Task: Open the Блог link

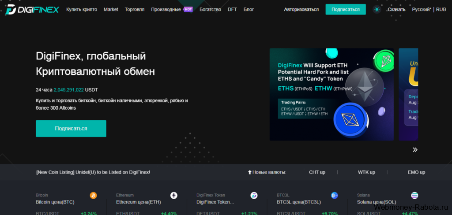Action: (x=249, y=10)
